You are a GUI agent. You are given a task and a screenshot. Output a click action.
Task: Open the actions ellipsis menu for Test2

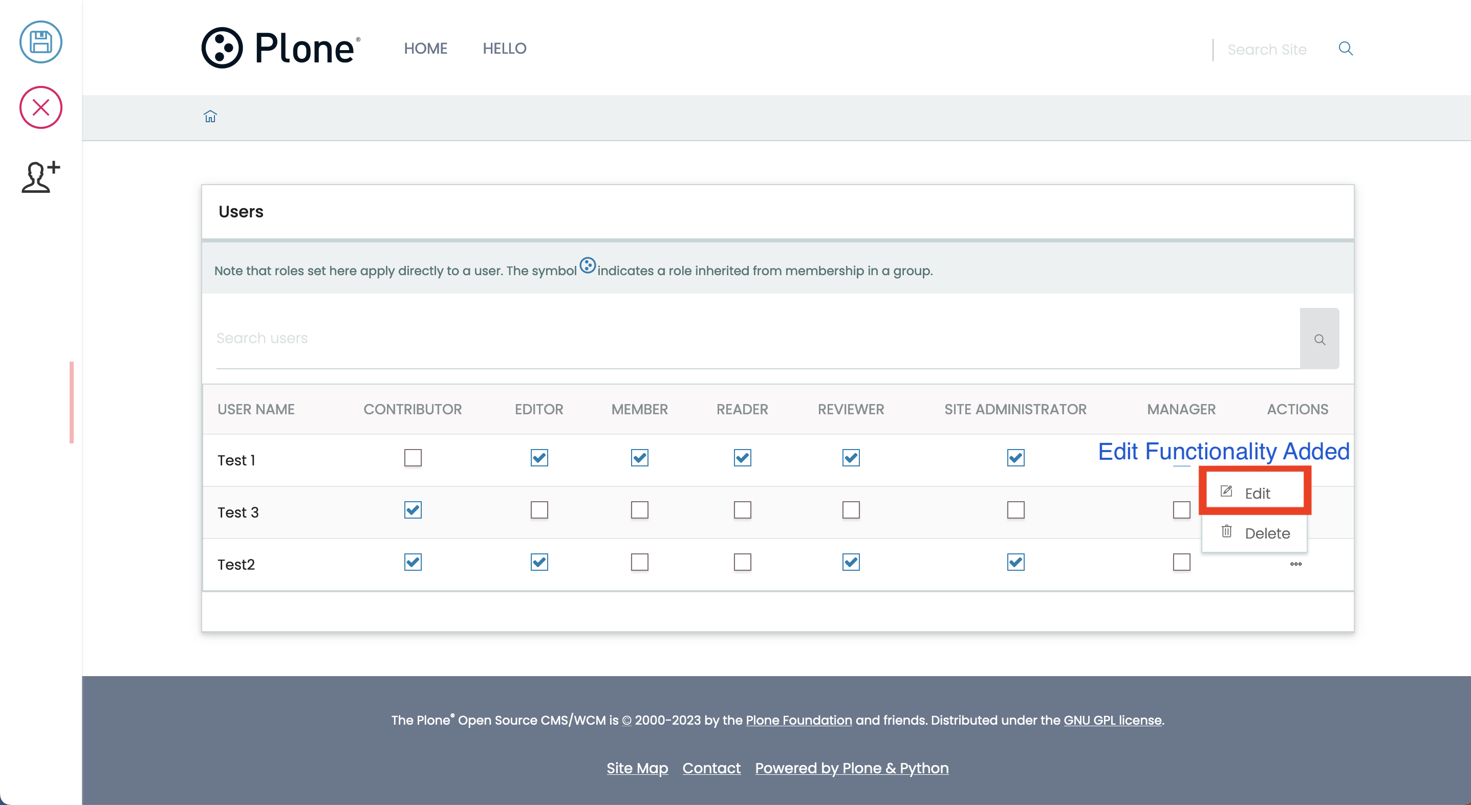tap(1295, 564)
